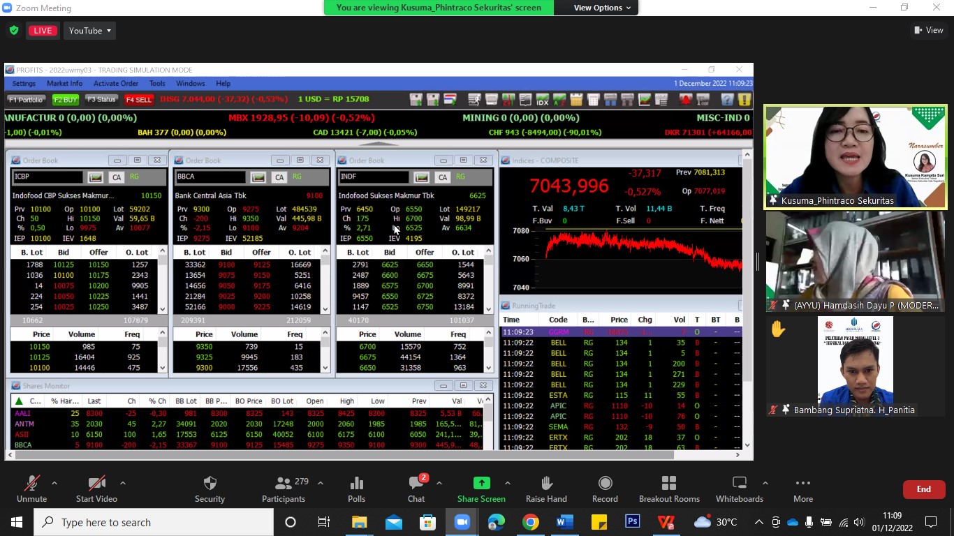Start recording with Record button
Viewport: 954px width, 536px height.
(605, 489)
